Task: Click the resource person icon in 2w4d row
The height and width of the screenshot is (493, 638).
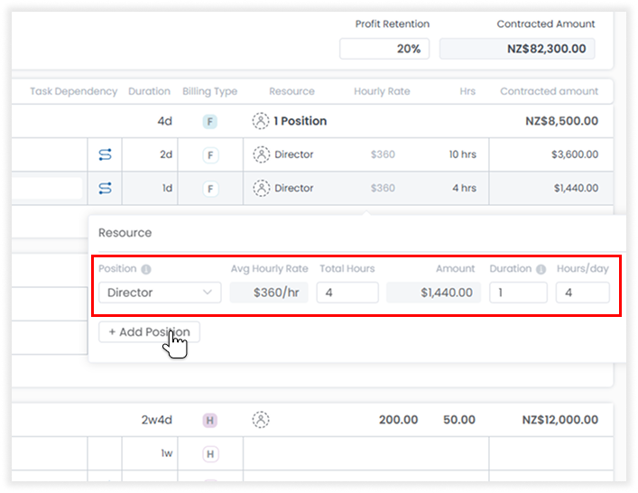Action: click(x=261, y=420)
